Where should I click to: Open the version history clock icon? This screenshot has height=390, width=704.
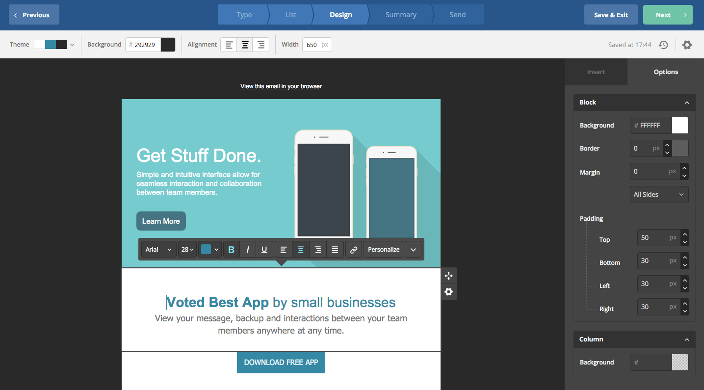tap(663, 45)
